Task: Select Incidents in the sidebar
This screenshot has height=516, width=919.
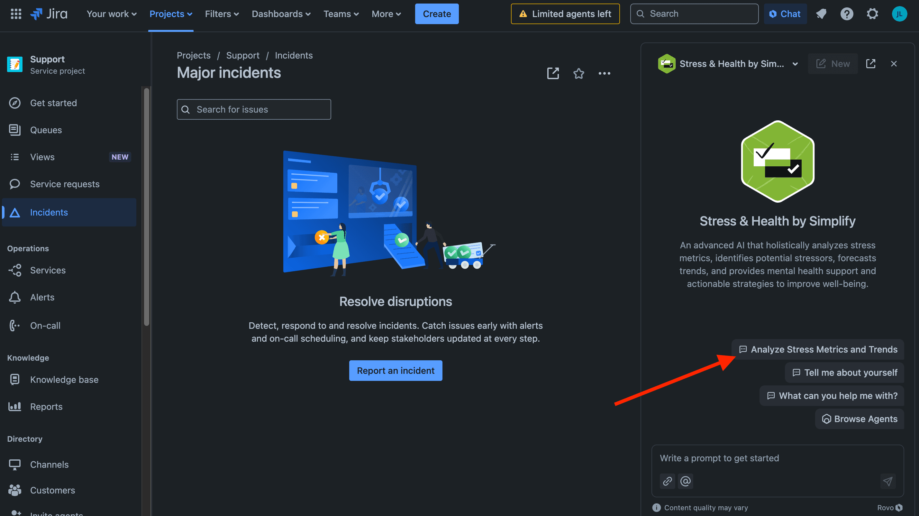Action: pyautogui.click(x=69, y=212)
